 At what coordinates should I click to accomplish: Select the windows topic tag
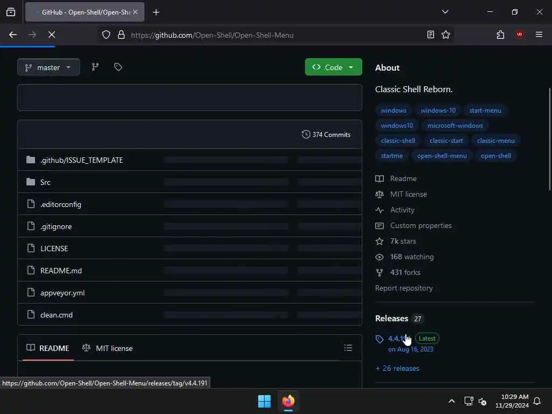[x=394, y=111]
